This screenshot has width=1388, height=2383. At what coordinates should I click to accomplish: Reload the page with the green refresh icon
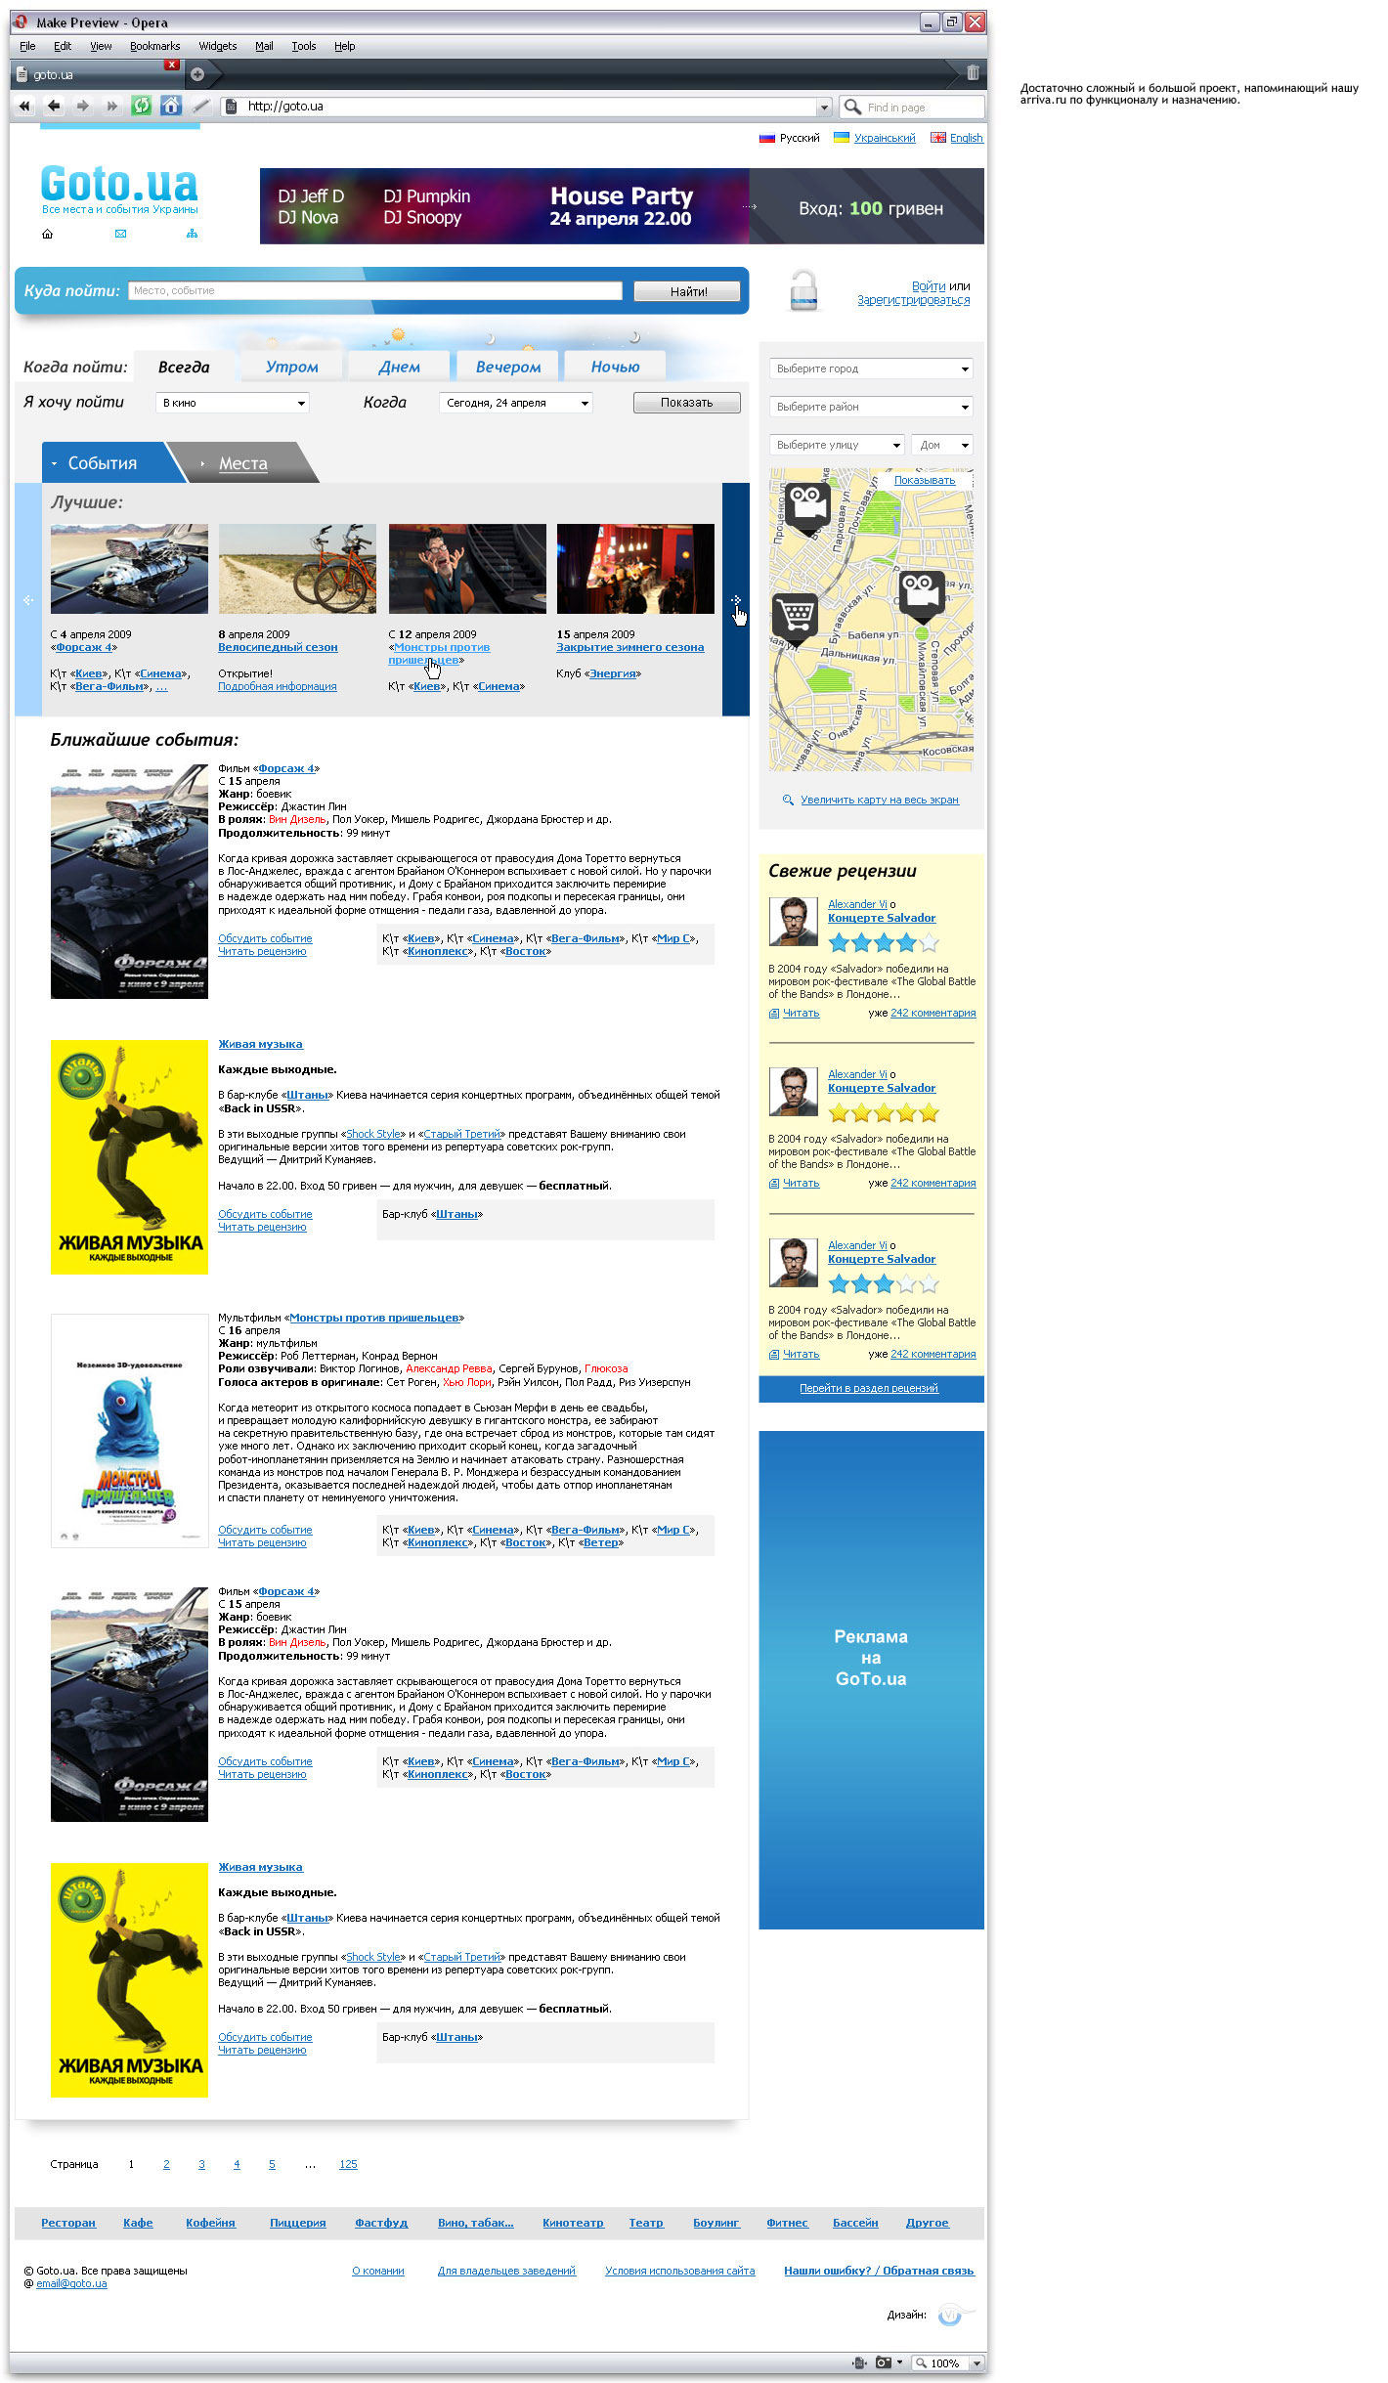click(142, 106)
